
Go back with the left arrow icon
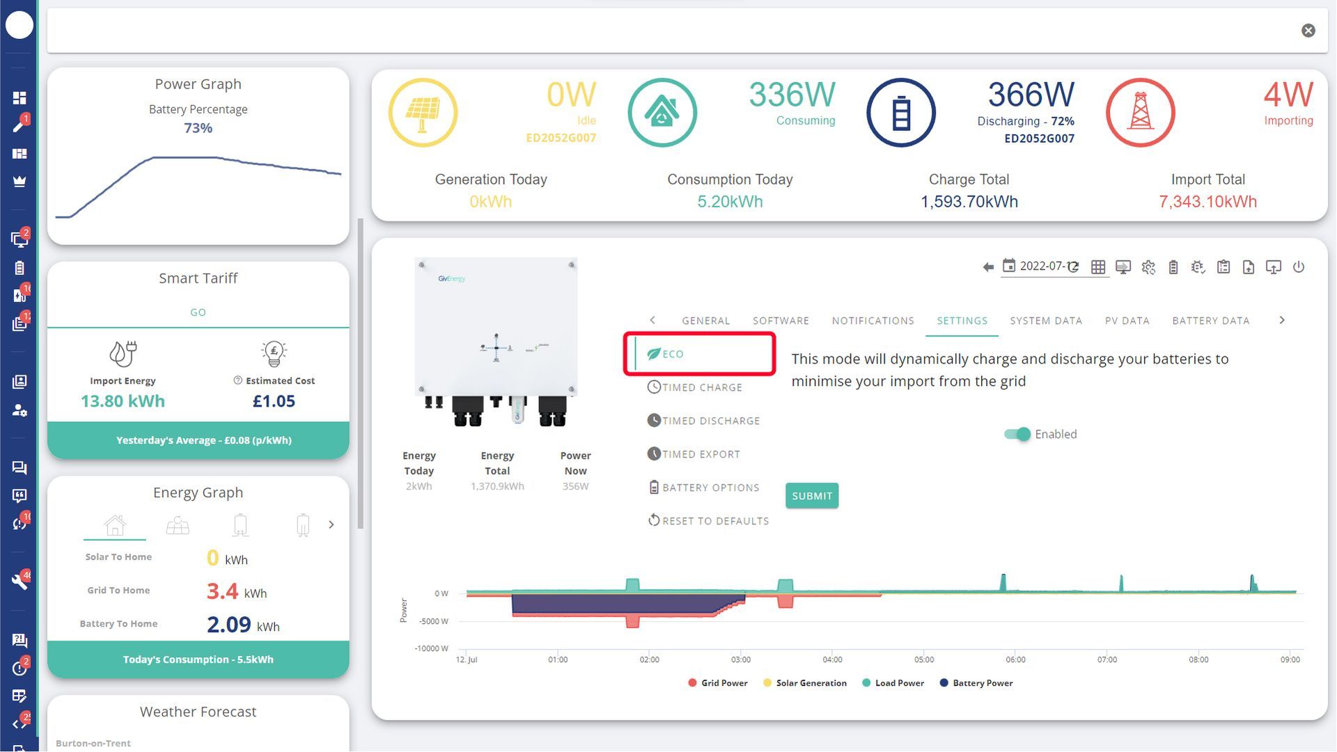tap(988, 267)
